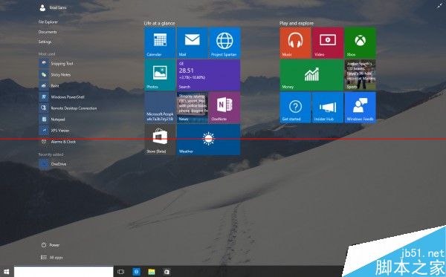The width and height of the screenshot is (446, 277).
Task: Open OneDrive under Recently added
Action: (53, 164)
